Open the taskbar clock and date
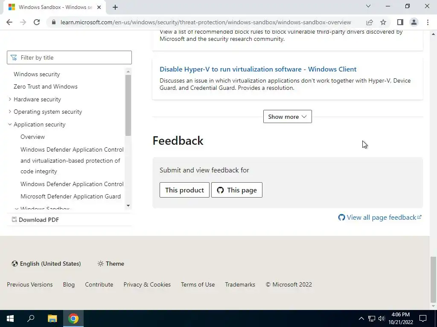 pos(401,318)
